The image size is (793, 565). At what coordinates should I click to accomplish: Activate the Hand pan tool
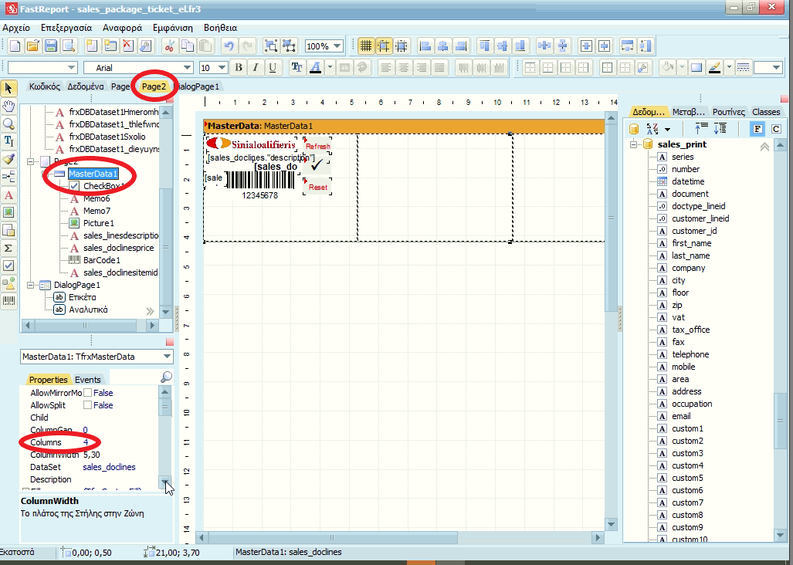click(x=8, y=106)
